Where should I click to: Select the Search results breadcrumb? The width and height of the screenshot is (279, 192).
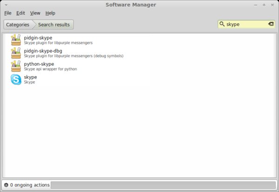coord(53,25)
